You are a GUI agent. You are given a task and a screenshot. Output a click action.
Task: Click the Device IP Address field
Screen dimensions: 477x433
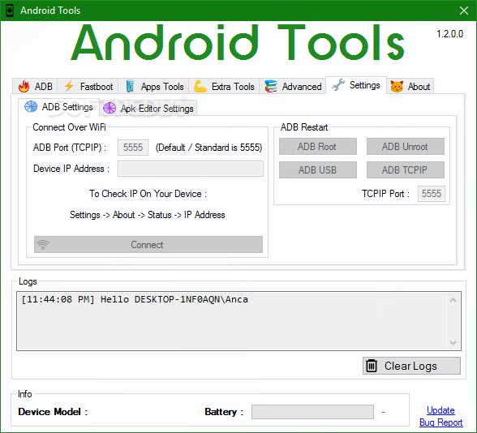point(191,169)
